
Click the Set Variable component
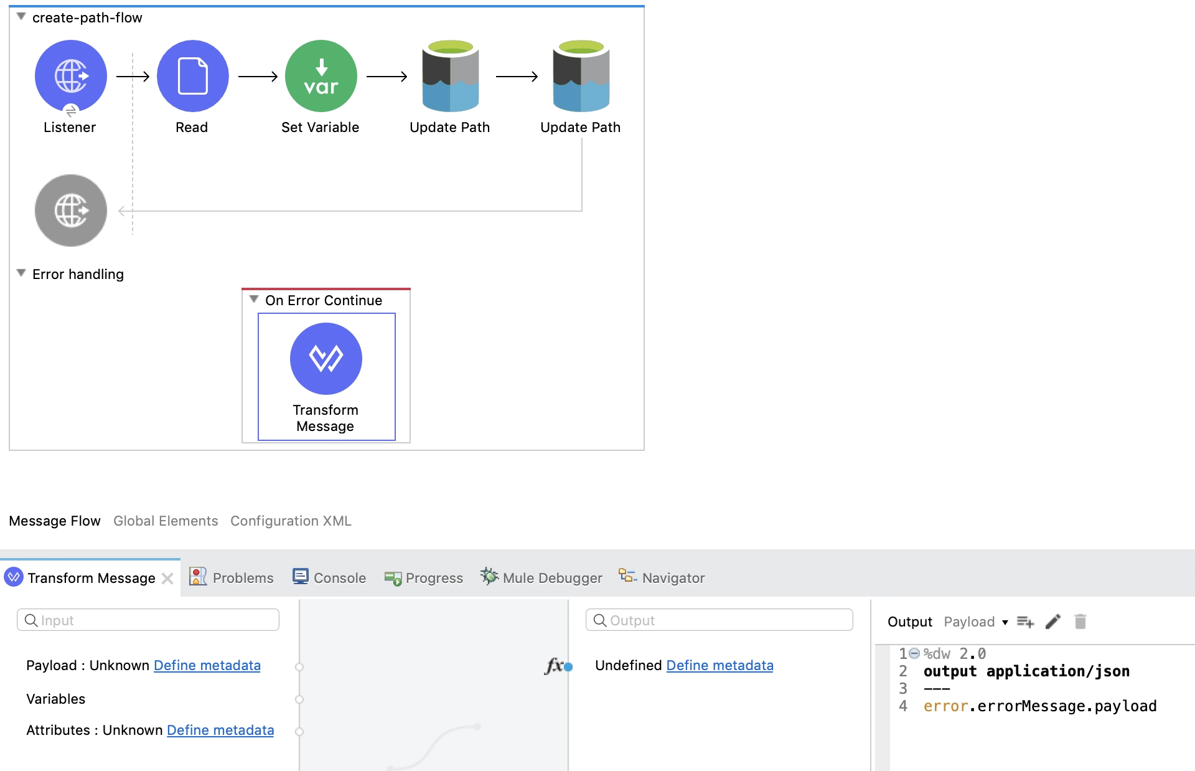click(x=321, y=75)
